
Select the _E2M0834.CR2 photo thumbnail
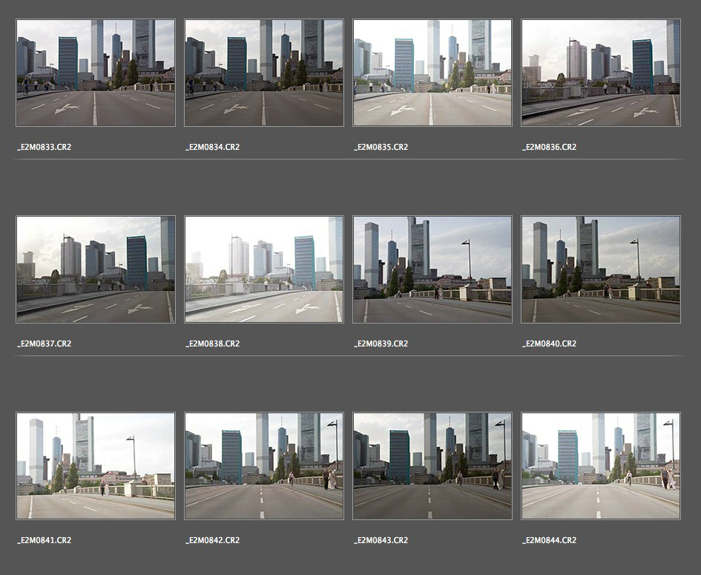[x=264, y=73]
